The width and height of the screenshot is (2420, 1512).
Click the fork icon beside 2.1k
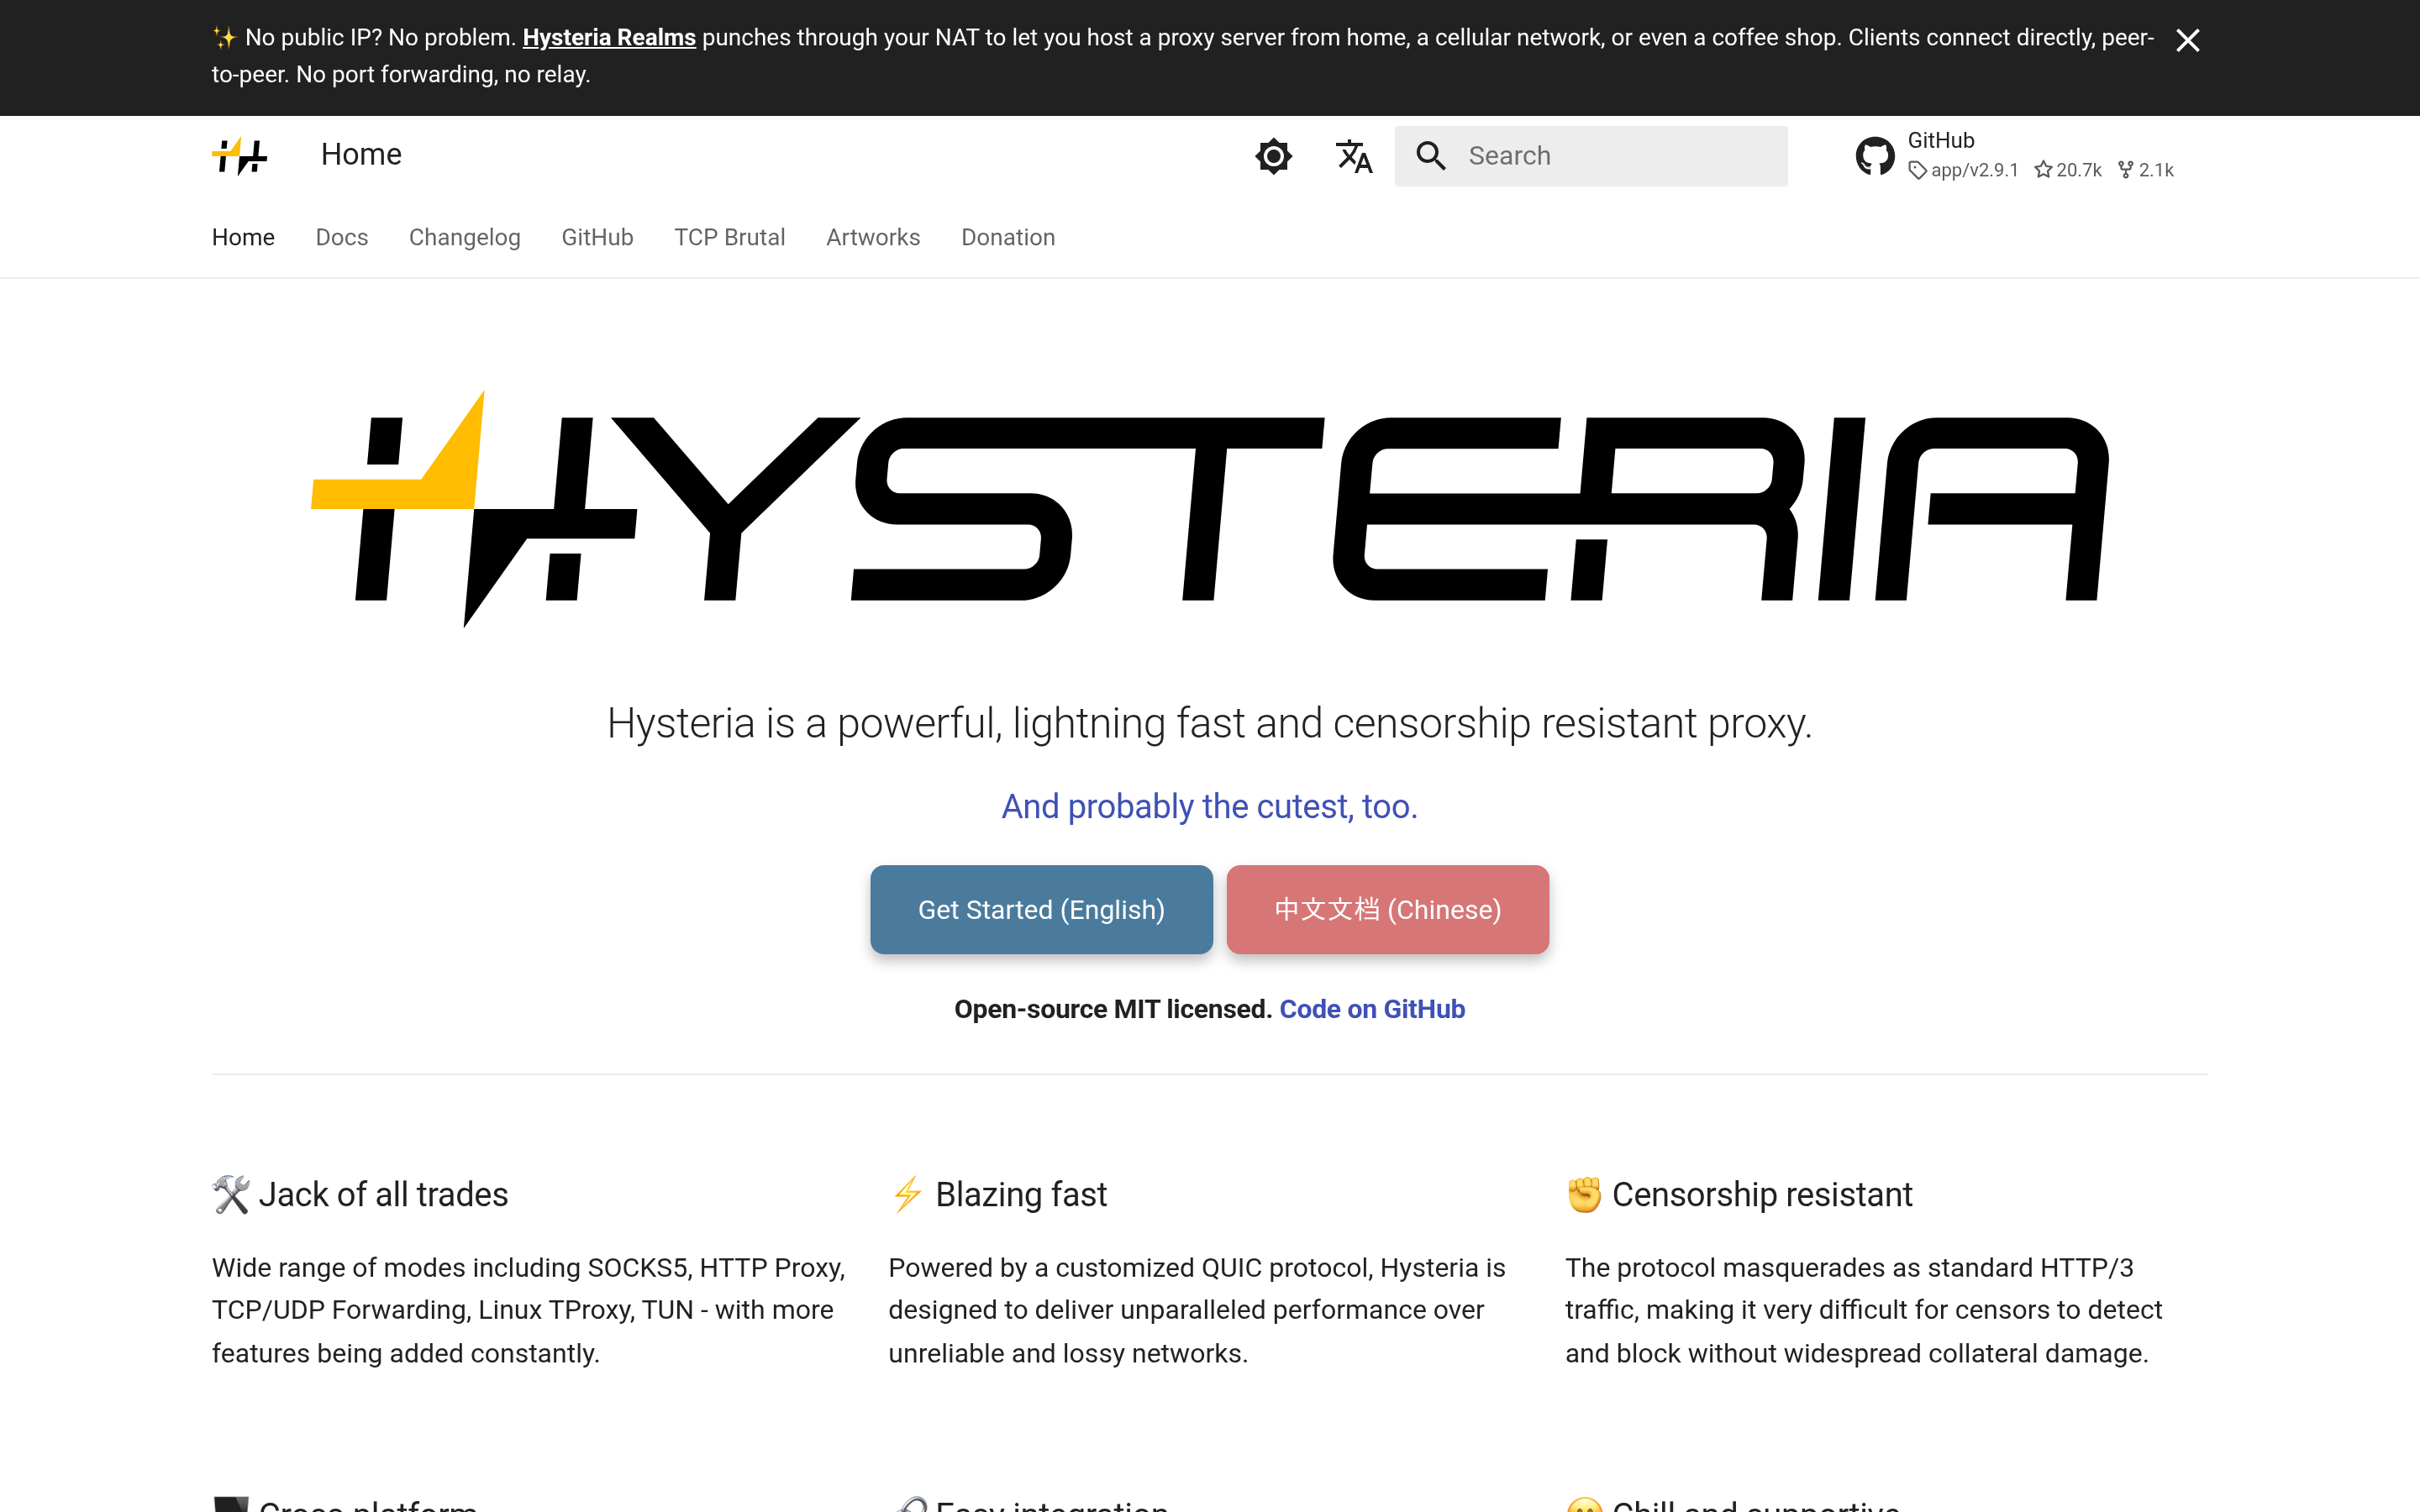(2126, 170)
